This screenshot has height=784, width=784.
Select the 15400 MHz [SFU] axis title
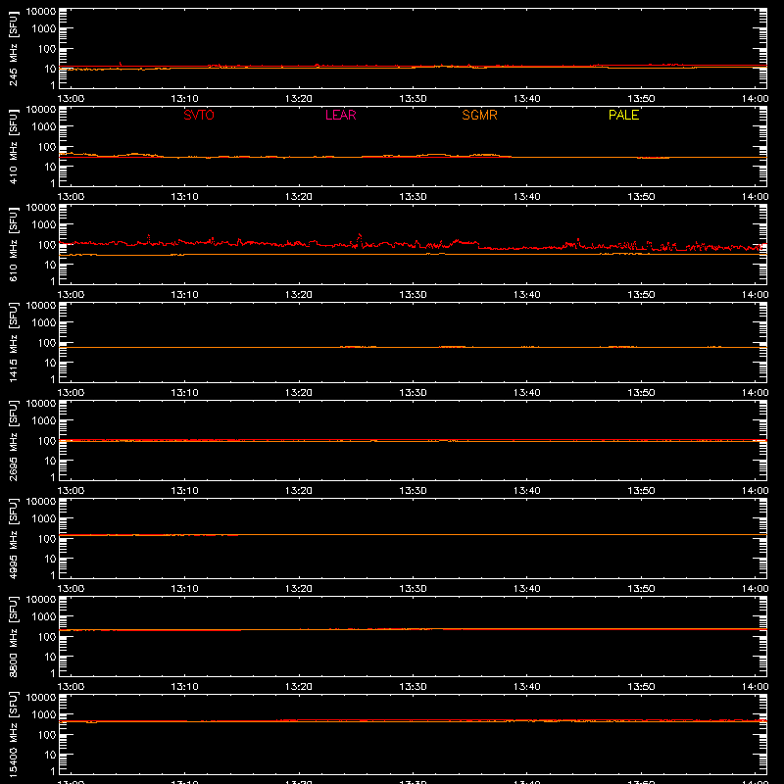(14, 734)
